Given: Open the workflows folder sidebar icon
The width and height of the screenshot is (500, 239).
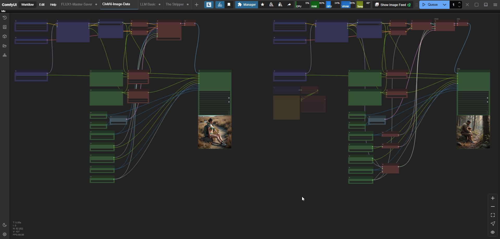Looking at the screenshot, I should pos(4,46).
